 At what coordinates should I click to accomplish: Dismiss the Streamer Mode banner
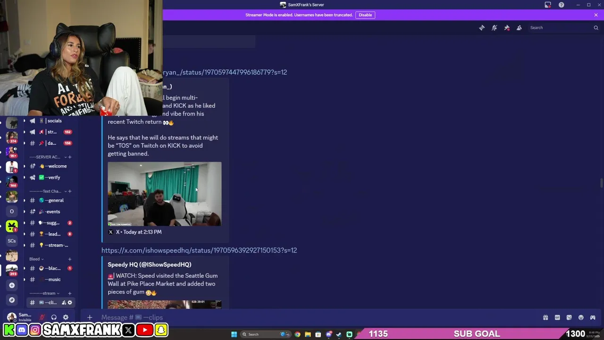[x=596, y=15]
